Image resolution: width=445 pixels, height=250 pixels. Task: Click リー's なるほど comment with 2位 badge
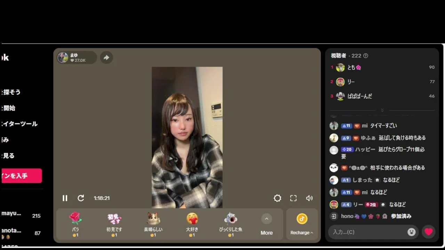tap(397, 205)
